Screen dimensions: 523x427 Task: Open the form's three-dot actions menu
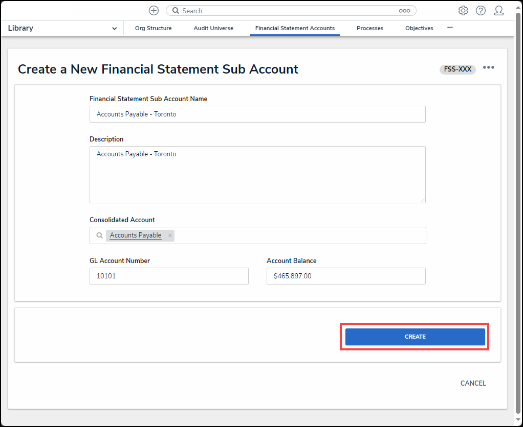pyautogui.click(x=488, y=68)
